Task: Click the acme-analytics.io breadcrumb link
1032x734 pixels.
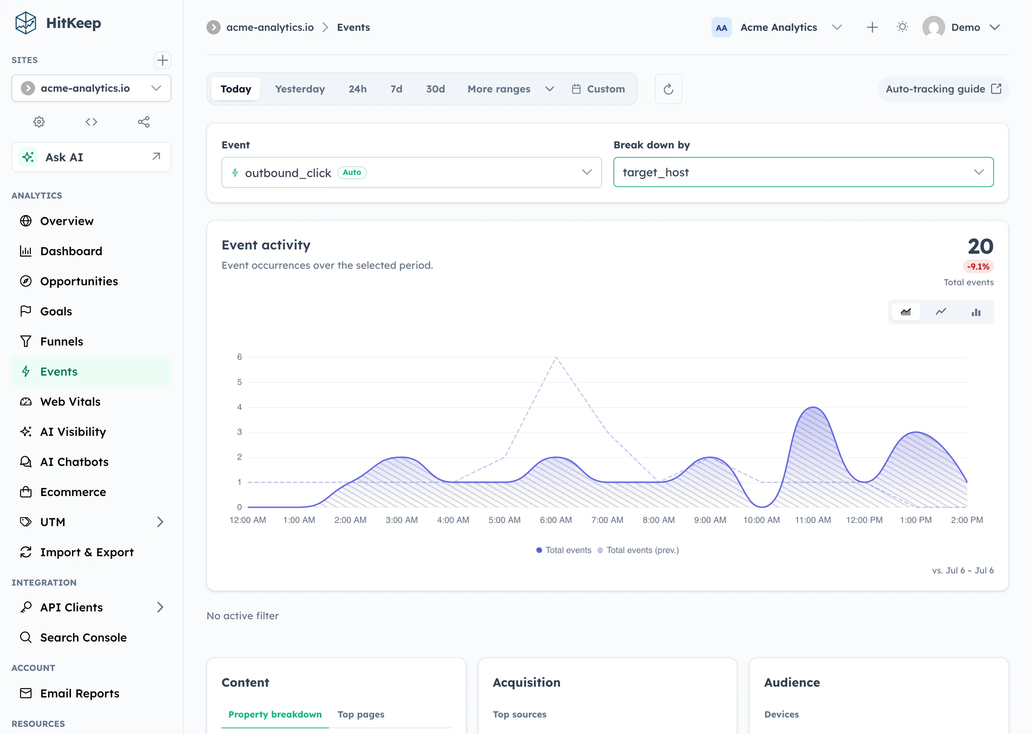Action: pyautogui.click(x=270, y=28)
